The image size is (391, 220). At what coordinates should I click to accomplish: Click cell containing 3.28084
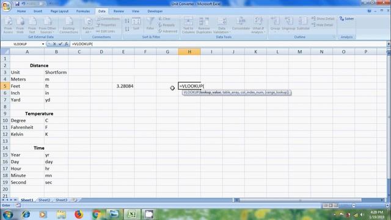123,86
